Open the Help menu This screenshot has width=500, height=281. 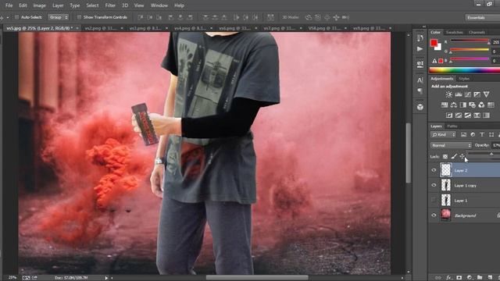179,5
